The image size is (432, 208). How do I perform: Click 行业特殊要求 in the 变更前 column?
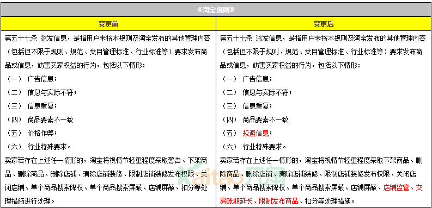(47, 147)
